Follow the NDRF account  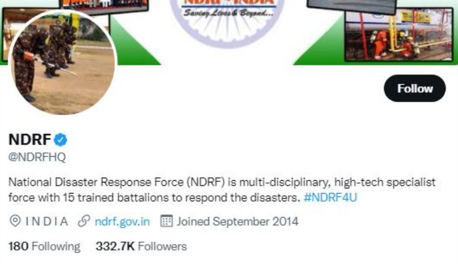coord(415,89)
